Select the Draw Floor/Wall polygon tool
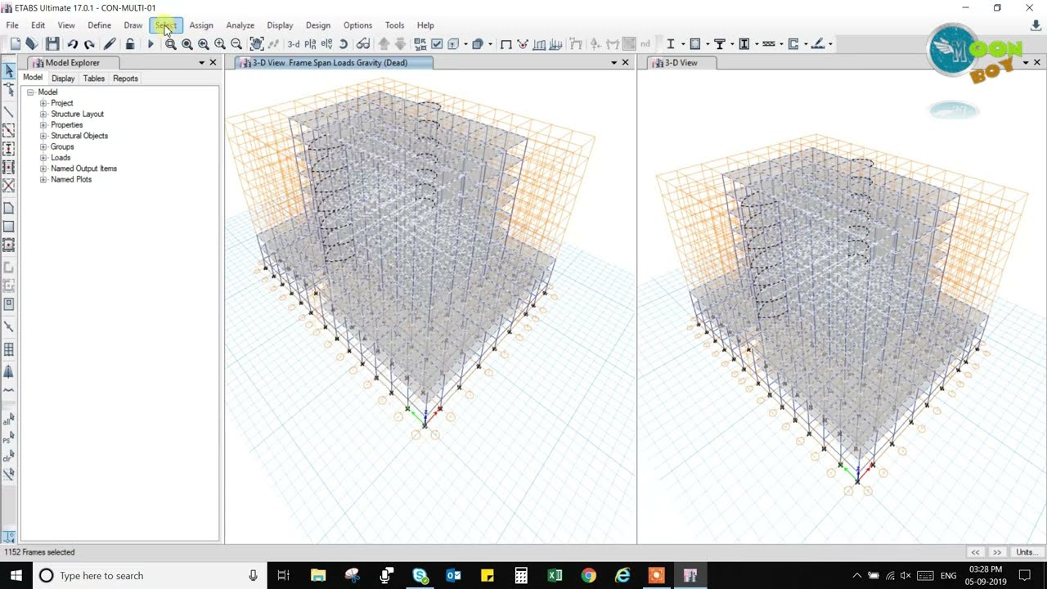1047x589 pixels. click(x=9, y=209)
